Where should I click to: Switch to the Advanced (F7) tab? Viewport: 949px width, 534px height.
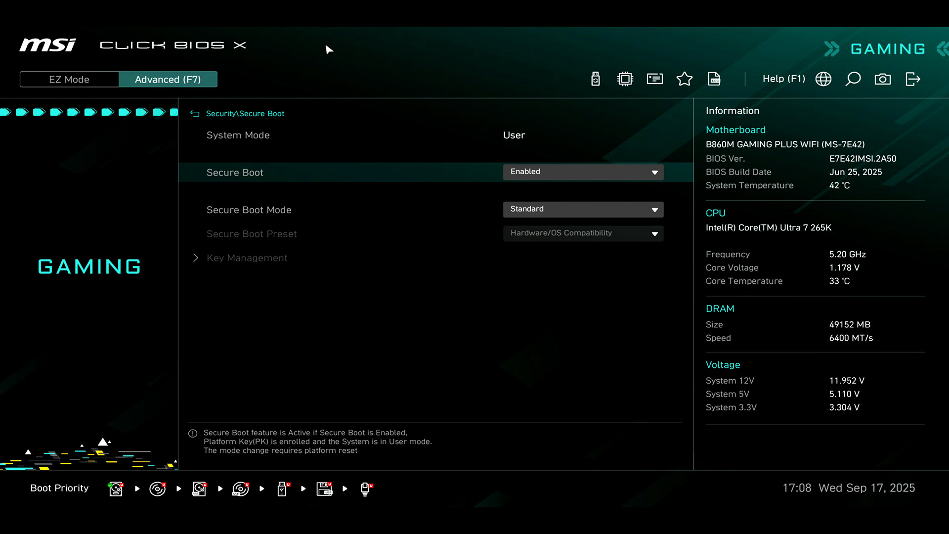point(168,80)
